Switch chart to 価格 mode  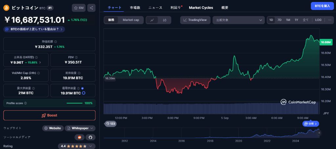111,20
